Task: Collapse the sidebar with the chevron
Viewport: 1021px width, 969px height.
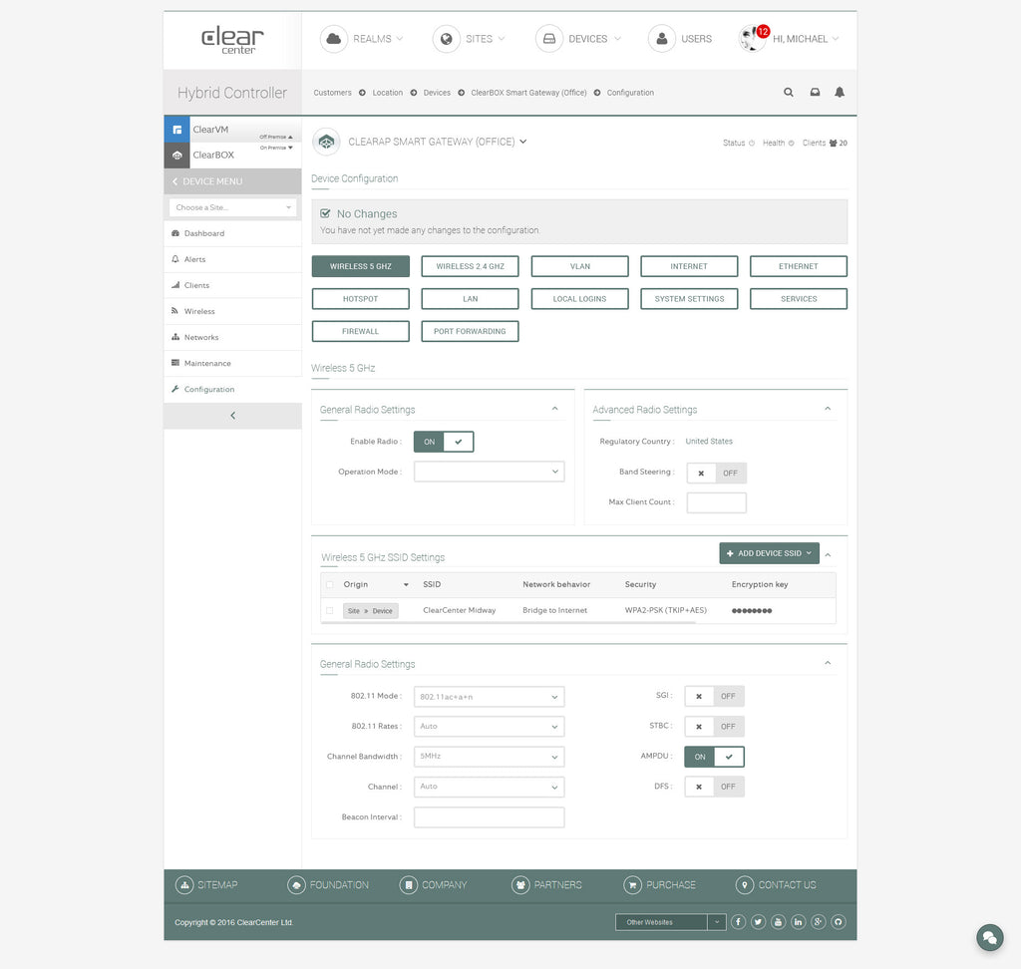Action: click(232, 416)
